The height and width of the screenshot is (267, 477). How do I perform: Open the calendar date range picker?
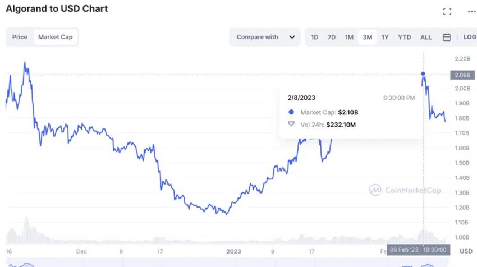[447, 38]
